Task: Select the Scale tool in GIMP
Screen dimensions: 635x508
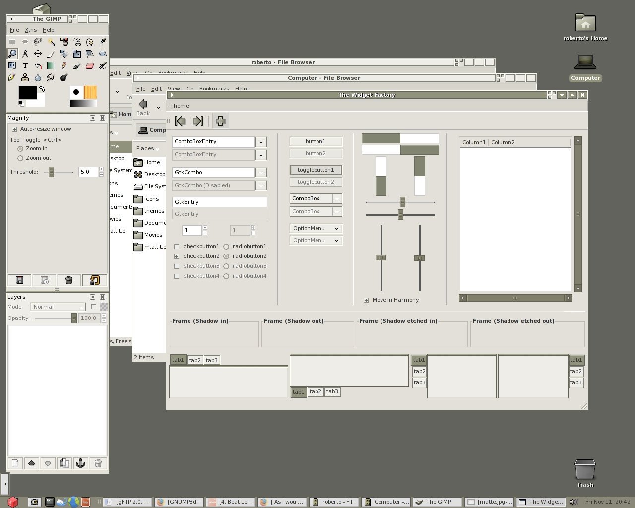Action: tap(77, 54)
